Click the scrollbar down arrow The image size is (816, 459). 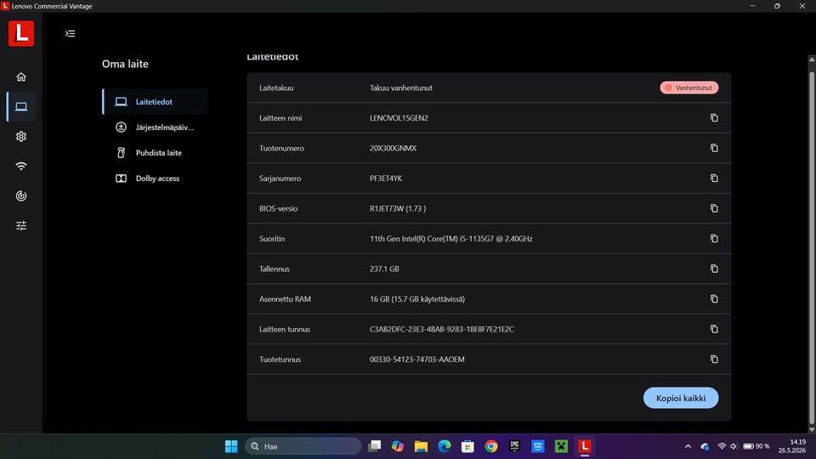(x=811, y=430)
